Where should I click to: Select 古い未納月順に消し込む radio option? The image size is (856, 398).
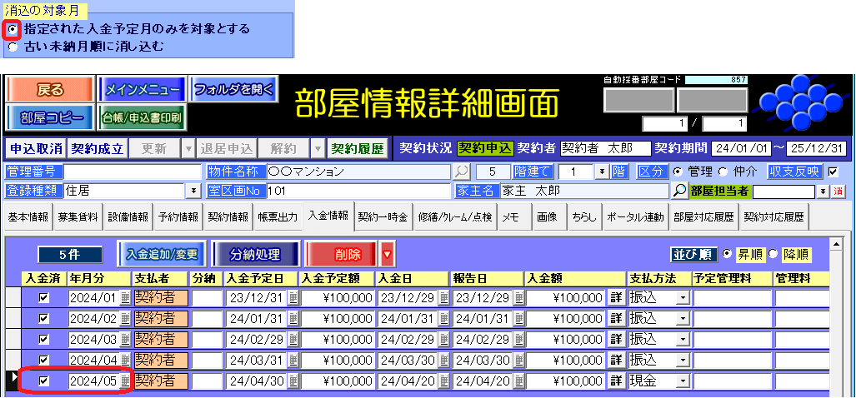[13, 47]
